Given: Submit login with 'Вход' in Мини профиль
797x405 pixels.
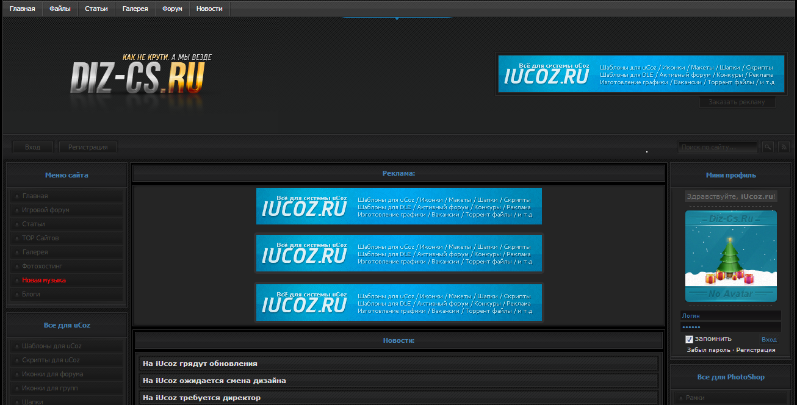Looking at the screenshot, I should tap(769, 339).
